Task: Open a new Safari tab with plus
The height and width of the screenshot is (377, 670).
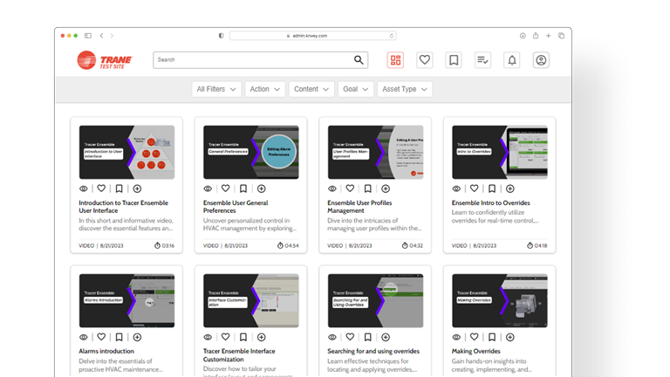Action: pos(548,36)
